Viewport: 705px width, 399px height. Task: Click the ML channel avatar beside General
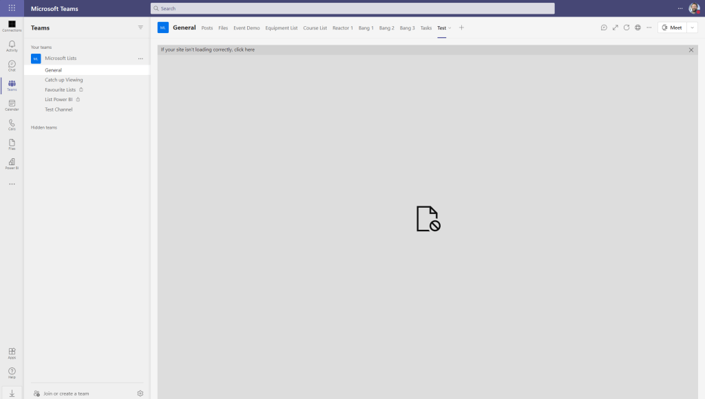(x=162, y=28)
